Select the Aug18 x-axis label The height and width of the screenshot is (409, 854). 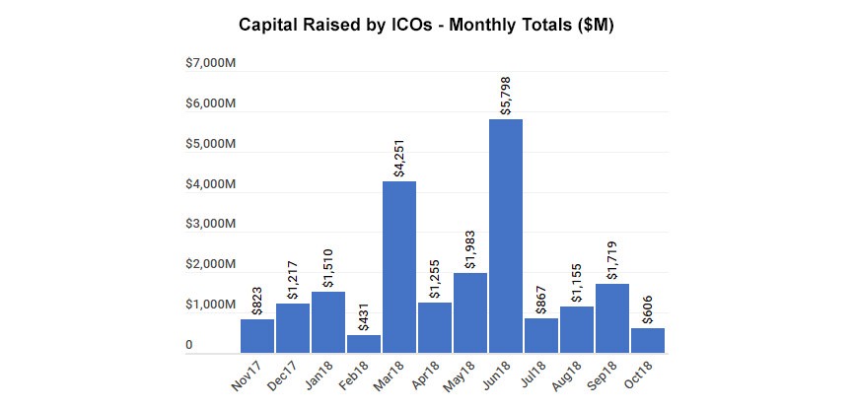[x=569, y=375]
